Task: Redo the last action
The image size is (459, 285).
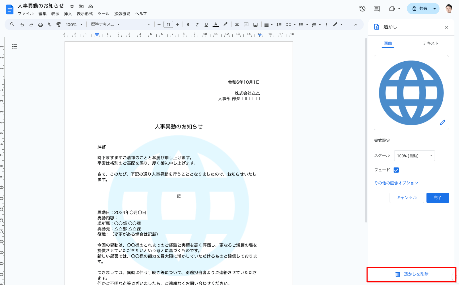Action: pos(31,25)
